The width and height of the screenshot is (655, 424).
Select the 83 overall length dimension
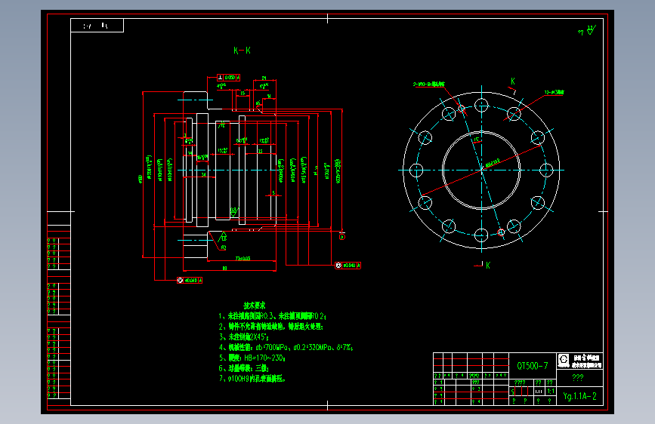(224, 268)
